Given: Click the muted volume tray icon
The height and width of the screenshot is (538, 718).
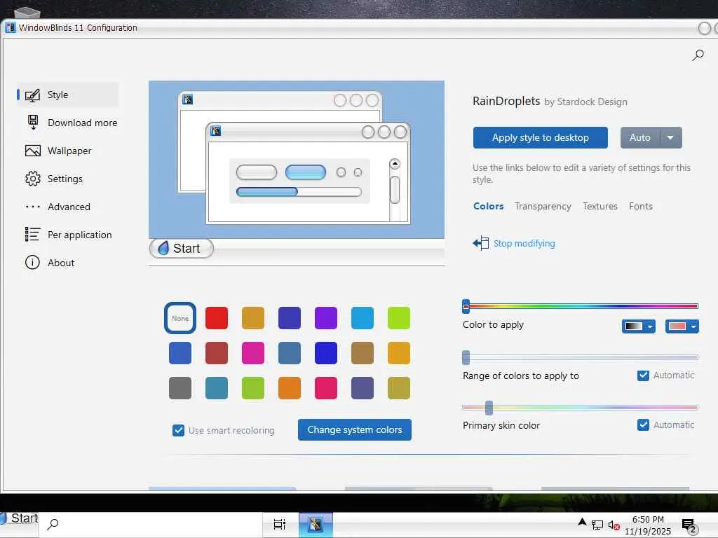Looking at the screenshot, I should pos(614,525).
